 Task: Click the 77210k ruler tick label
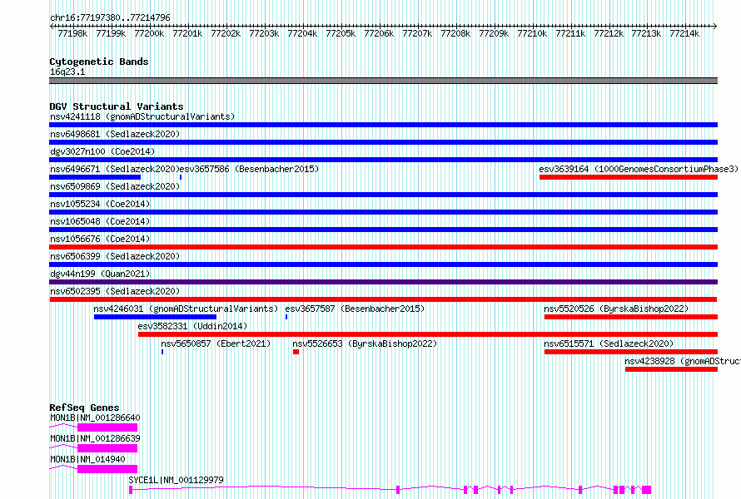tap(532, 33)
